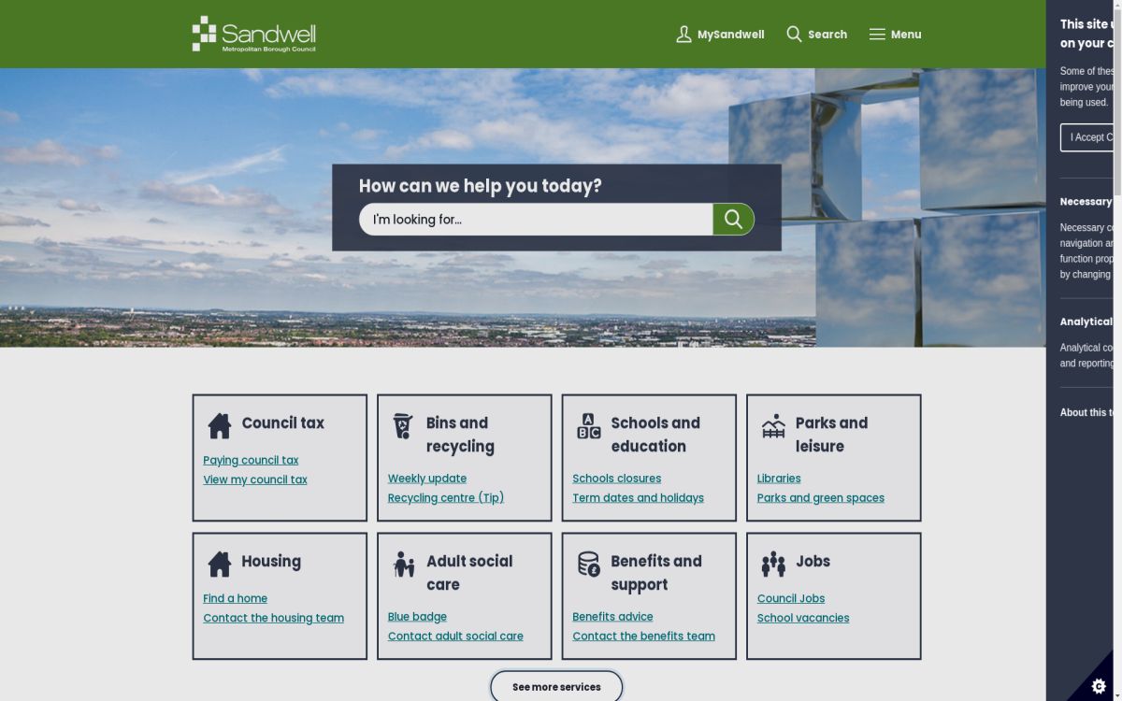1122x701 pixels.
Task: Click the Bins and recycling bin icon
Action: pos(403,426)
